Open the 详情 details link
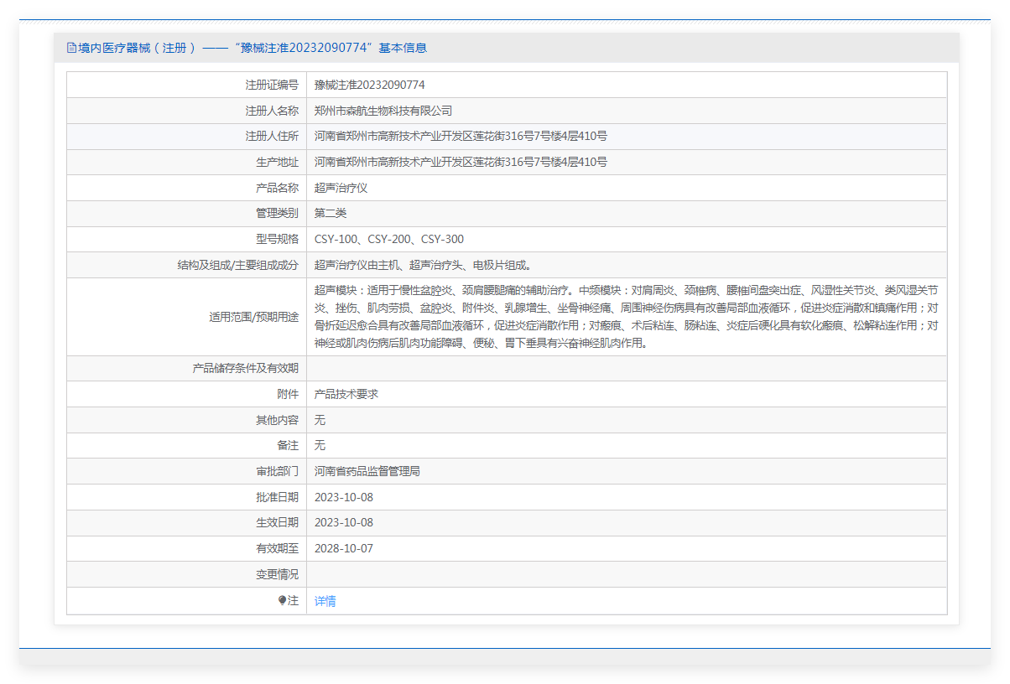 (x=325, y=601)
